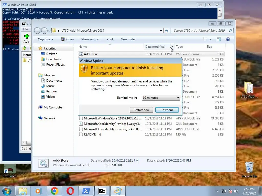Sort by the Name column header
The height and width of the screenshot is (196, 262).
pyautogui.click(x=110, y=47)
